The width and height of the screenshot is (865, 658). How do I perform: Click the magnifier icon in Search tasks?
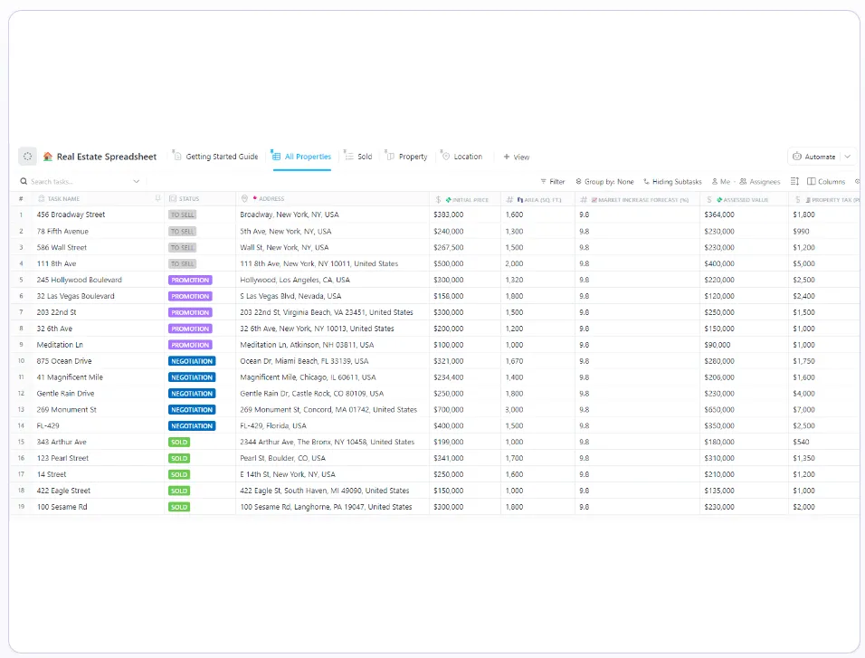[24, 182]
